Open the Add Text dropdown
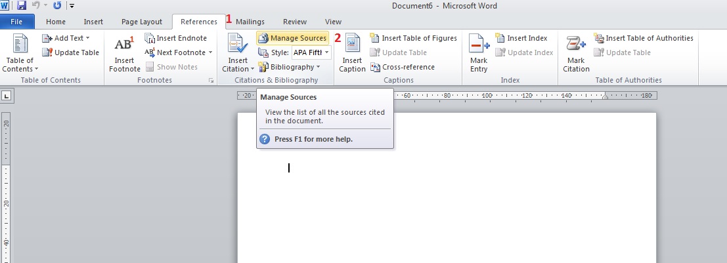Screen dimensions: 727x263 (x=66, y=38)
